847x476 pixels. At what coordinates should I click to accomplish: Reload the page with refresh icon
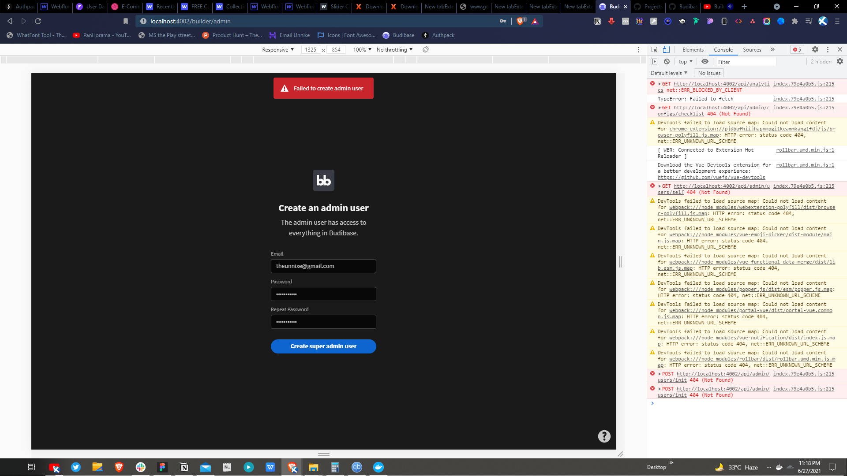click(x=38, y=21)
